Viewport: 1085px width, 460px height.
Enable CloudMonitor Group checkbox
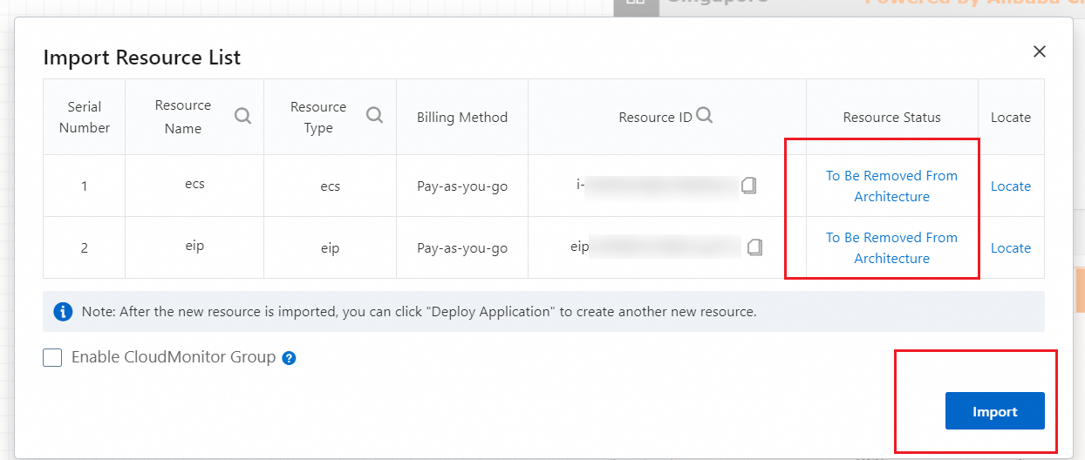[52, 357]
